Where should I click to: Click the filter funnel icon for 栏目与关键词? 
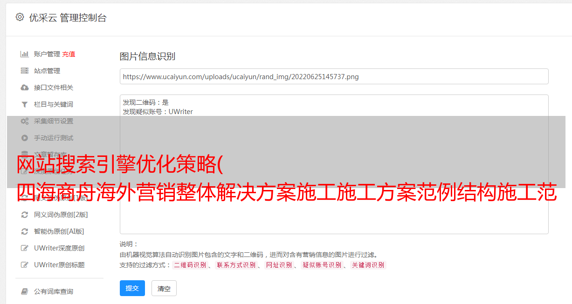click(x=25, y=104)
